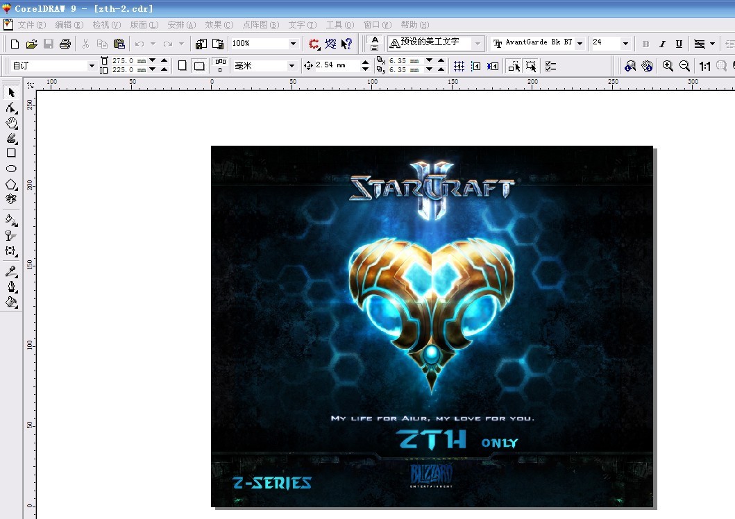Open the options checklist icon
This screenshot has width=735, height=519.
(x=551, y=66)
